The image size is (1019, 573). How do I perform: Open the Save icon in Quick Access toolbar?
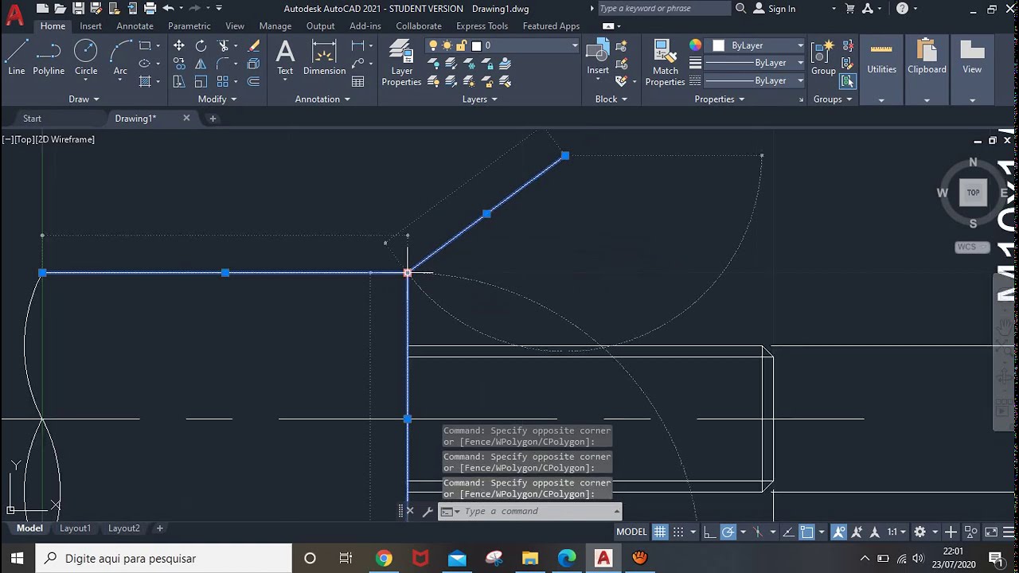[x=78, y=9]
